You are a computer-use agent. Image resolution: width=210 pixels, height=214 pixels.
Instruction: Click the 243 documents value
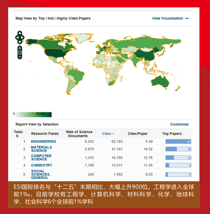[x=91, y=174]
